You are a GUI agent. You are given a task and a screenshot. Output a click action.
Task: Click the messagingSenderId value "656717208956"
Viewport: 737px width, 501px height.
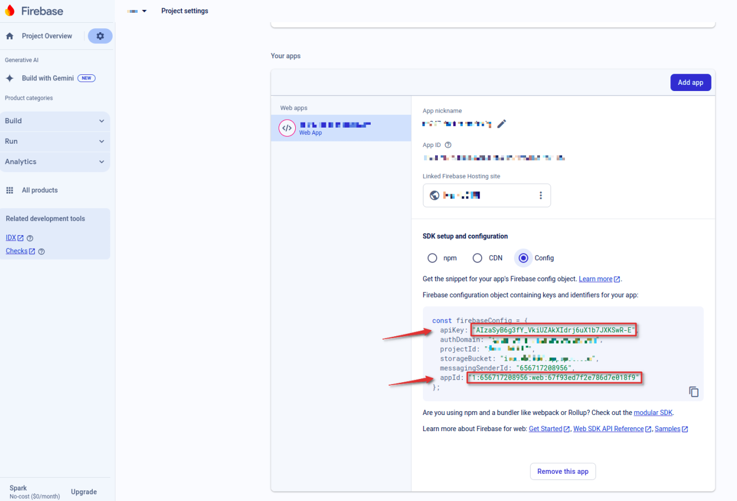coord(543,368)
